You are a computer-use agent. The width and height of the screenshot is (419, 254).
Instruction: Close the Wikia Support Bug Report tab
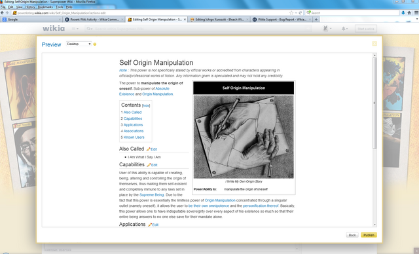310,20
